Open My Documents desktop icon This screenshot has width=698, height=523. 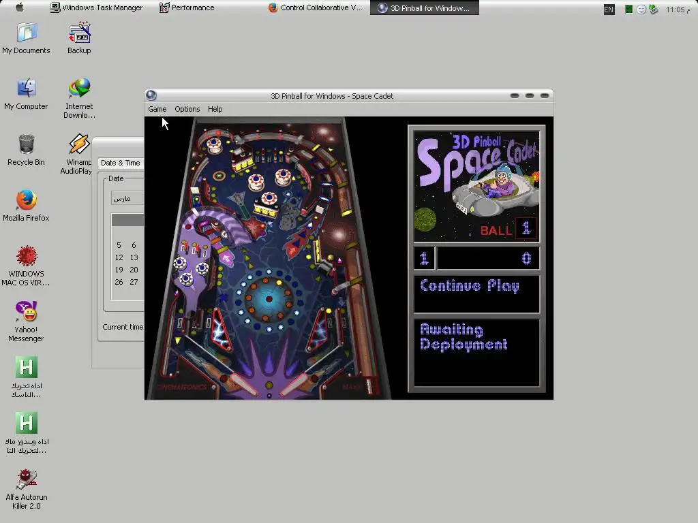tap(27, 38)
